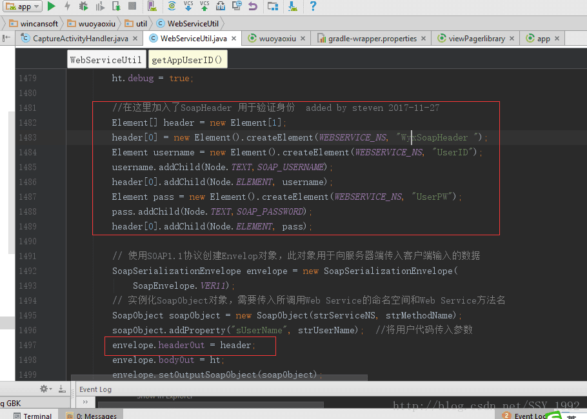This screenshot has height=419, width=587.
Task: Start debugging with the bug icon
Action: click(83, 6)
